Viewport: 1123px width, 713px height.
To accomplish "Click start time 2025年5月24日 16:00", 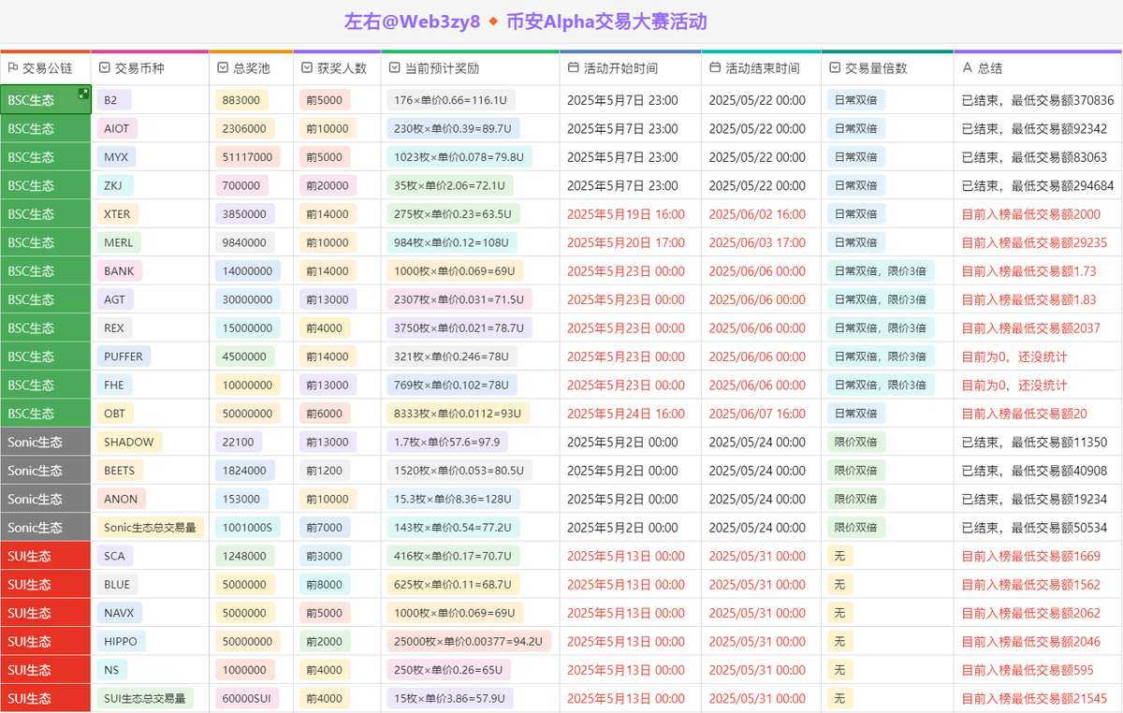I will click(x=626, y=414).
